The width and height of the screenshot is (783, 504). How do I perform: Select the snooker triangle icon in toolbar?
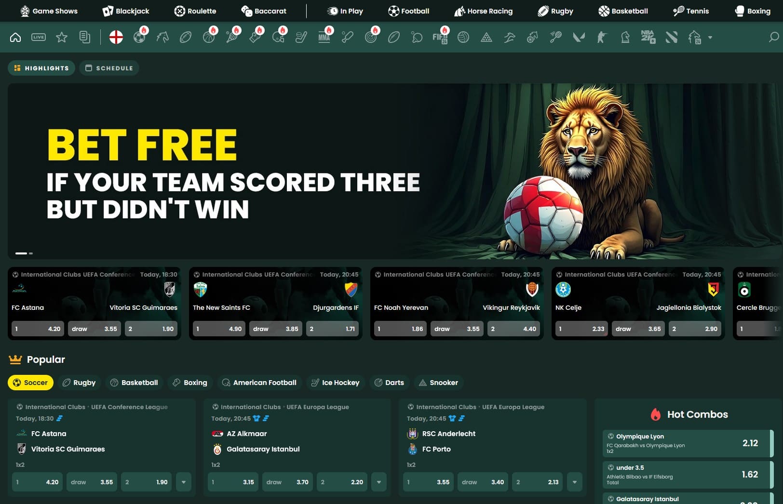[486, 37]
